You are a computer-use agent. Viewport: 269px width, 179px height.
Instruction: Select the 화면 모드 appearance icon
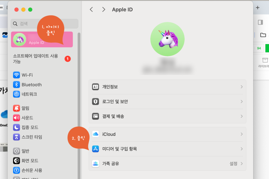pos(16,161)
